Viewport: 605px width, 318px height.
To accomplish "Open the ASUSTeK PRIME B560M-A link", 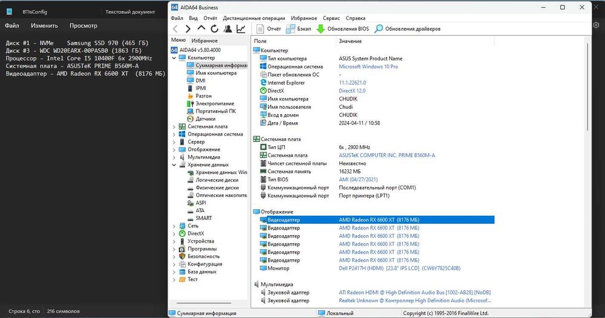I will coord(387,155).
